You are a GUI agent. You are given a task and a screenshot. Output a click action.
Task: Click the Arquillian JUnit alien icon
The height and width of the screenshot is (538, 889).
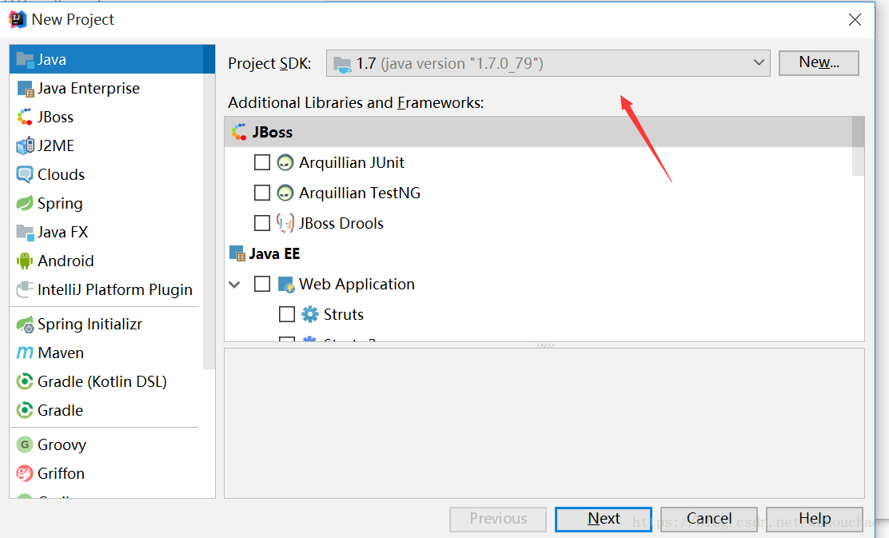pos(285,163)
